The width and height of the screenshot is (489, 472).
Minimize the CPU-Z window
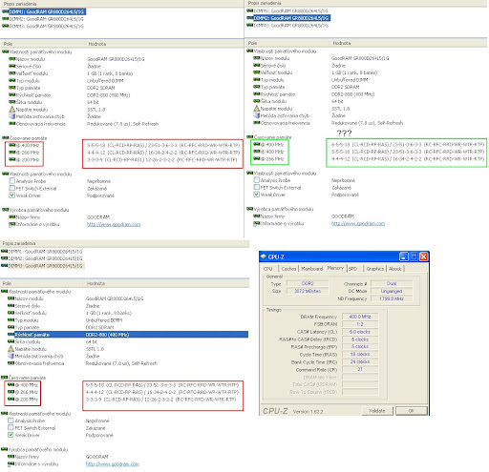404,257
